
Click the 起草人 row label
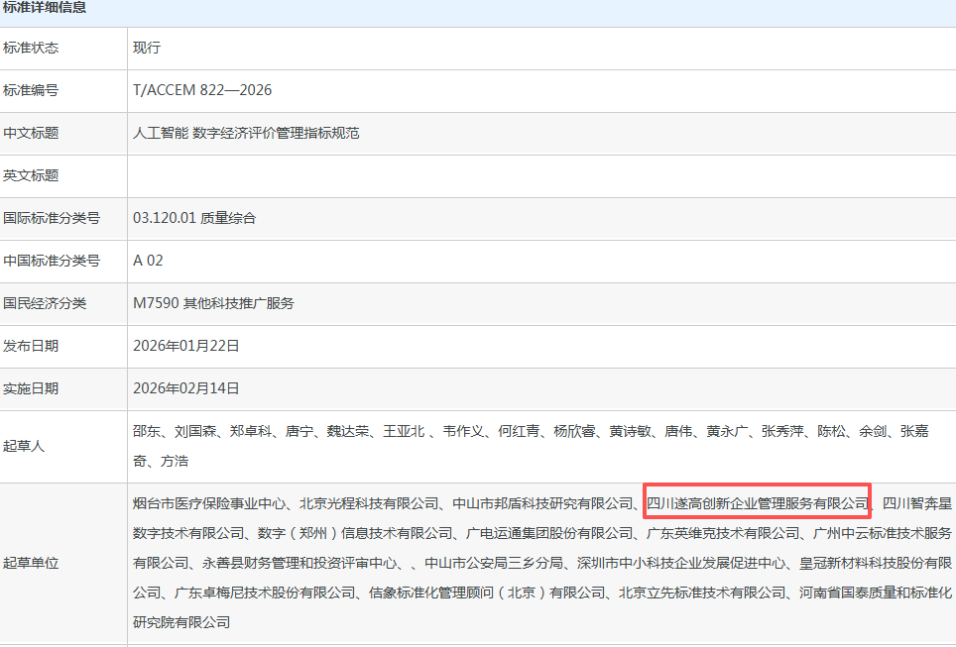pyautogui.click(x=24, y=446)
